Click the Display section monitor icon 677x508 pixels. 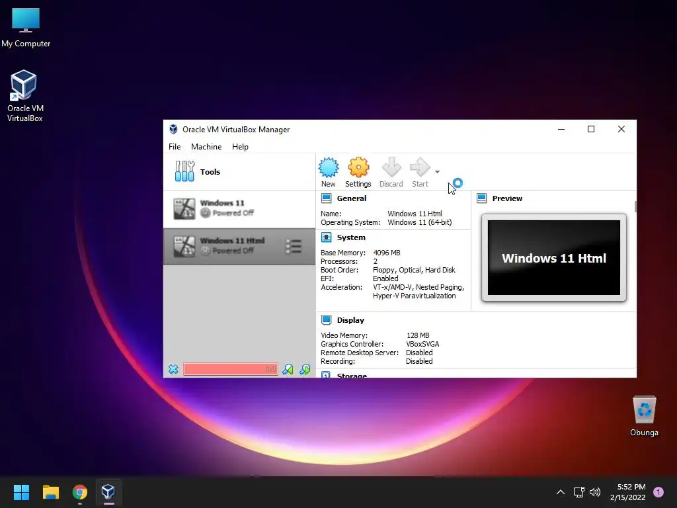[x=327, y=320]
